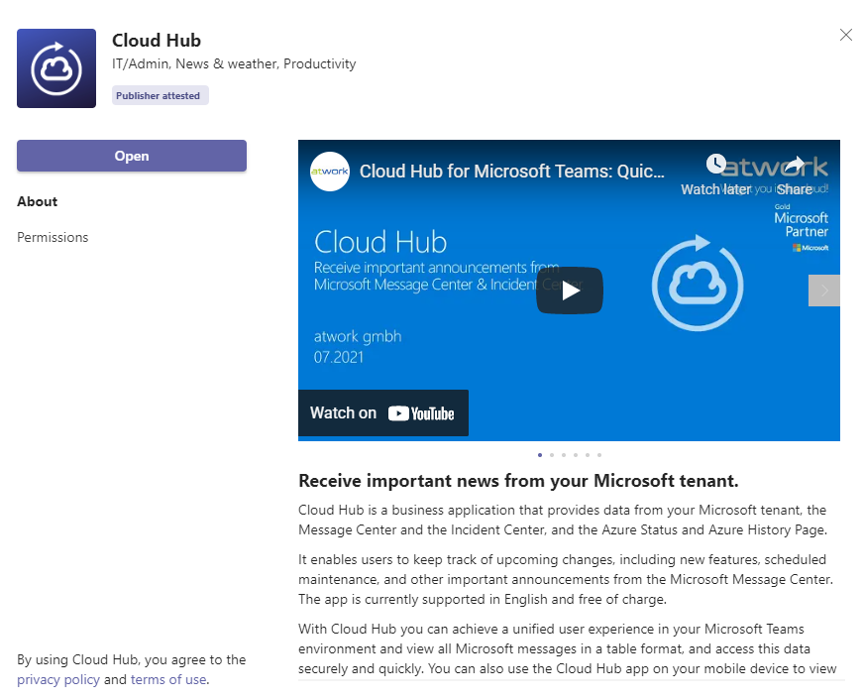
Task: Switch to the Permissions tab
Action: click(53, 237)
